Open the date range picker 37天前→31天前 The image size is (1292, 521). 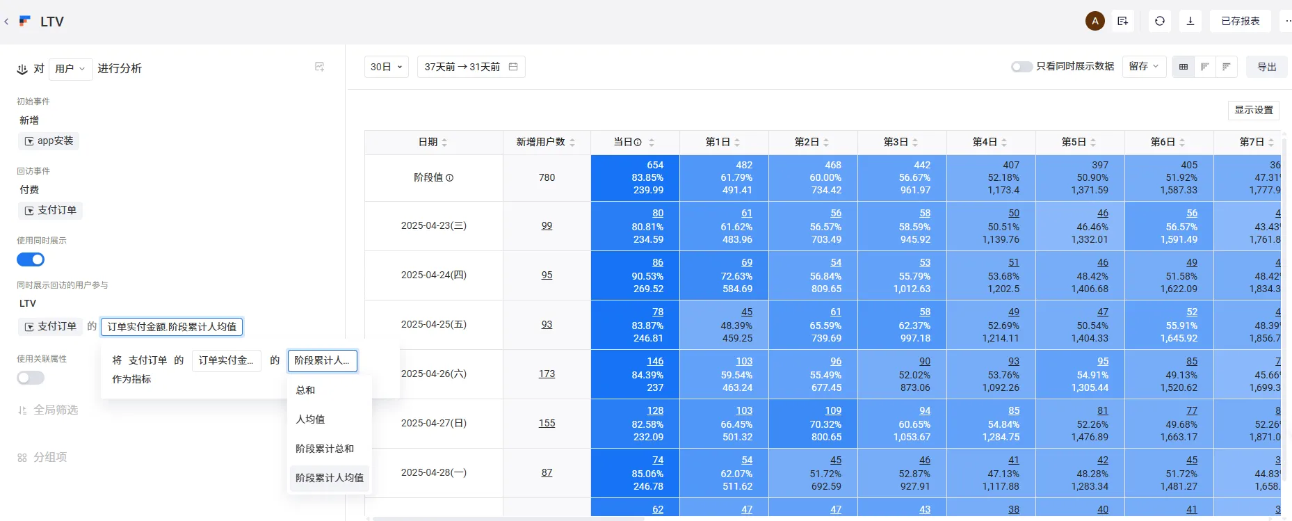[x=471, y=67]
